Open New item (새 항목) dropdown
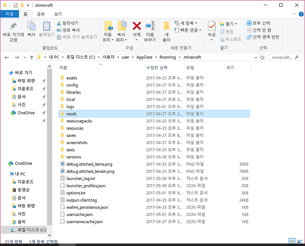 186,23
